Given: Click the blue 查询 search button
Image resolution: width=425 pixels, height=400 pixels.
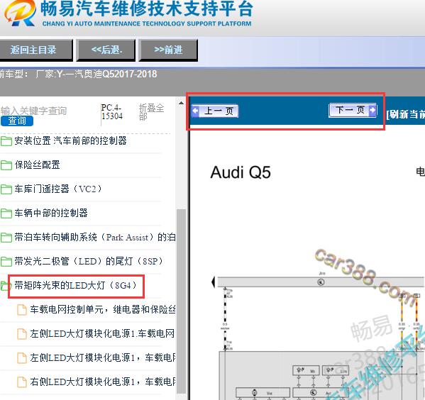Looking at the screenshot, I should point(17,121).
